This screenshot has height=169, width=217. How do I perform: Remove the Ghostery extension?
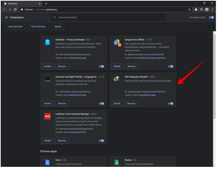click(x=62, y=66)
